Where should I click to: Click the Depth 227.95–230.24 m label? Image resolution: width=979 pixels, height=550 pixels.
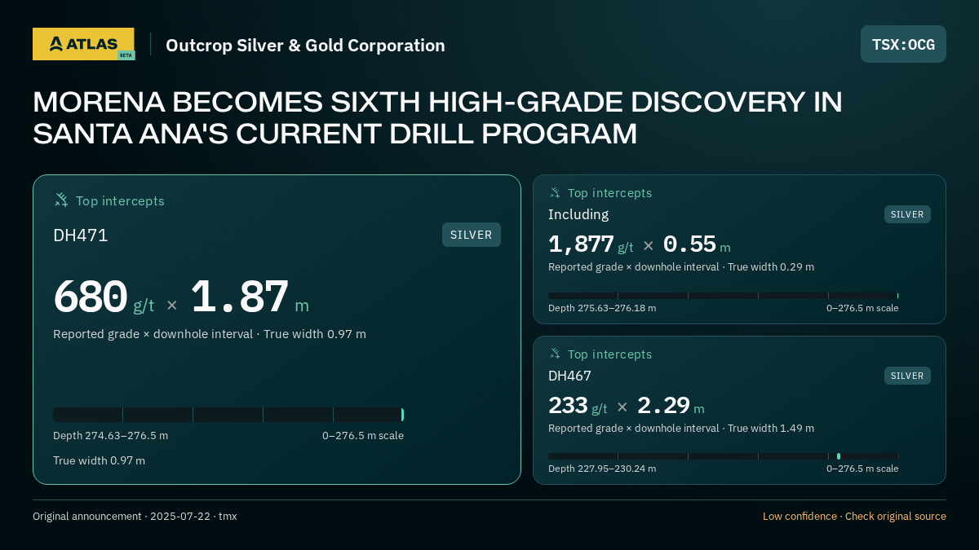coord(602,469)
